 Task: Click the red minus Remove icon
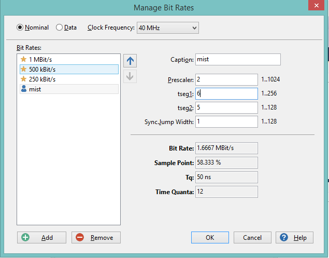[x=80, y=237]
